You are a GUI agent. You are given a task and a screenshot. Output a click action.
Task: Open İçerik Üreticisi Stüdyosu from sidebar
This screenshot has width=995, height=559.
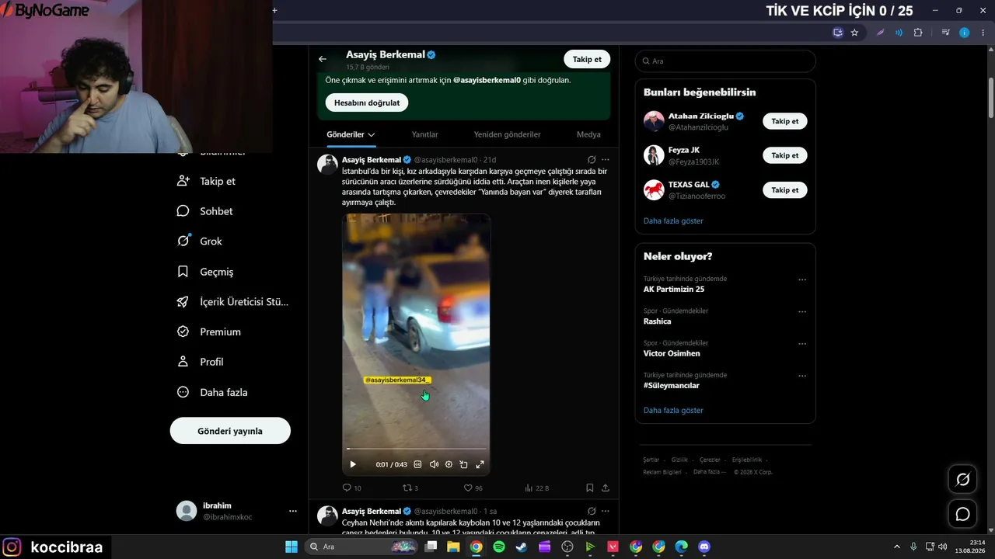[232, 302]
